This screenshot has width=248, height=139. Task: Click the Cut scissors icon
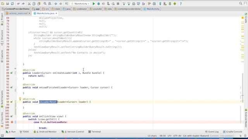pyautogui.click(x=29, y=3)
